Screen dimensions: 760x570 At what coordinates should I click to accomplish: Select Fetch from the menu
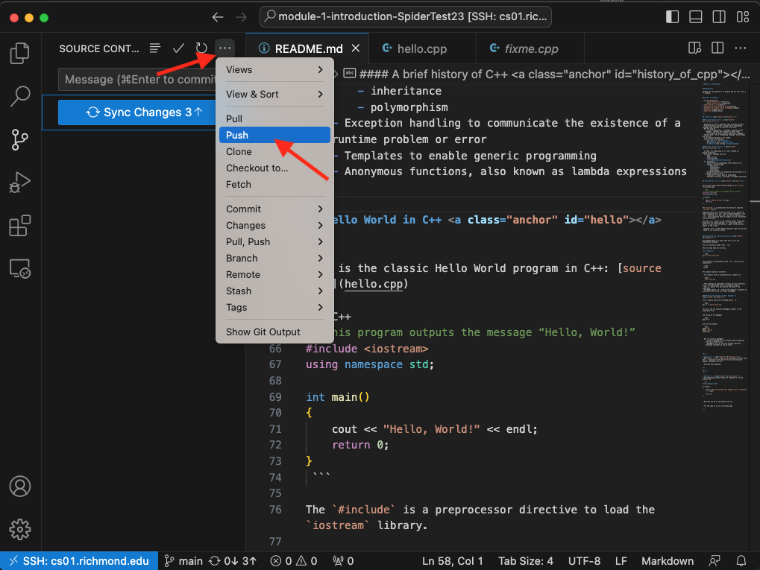274,185
